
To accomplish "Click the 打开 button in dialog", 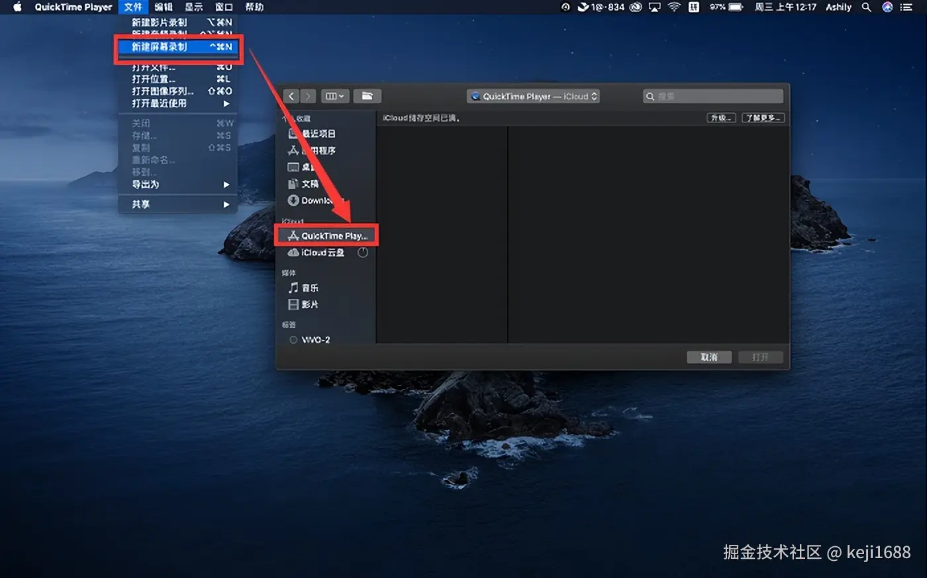I will [760, 357].
